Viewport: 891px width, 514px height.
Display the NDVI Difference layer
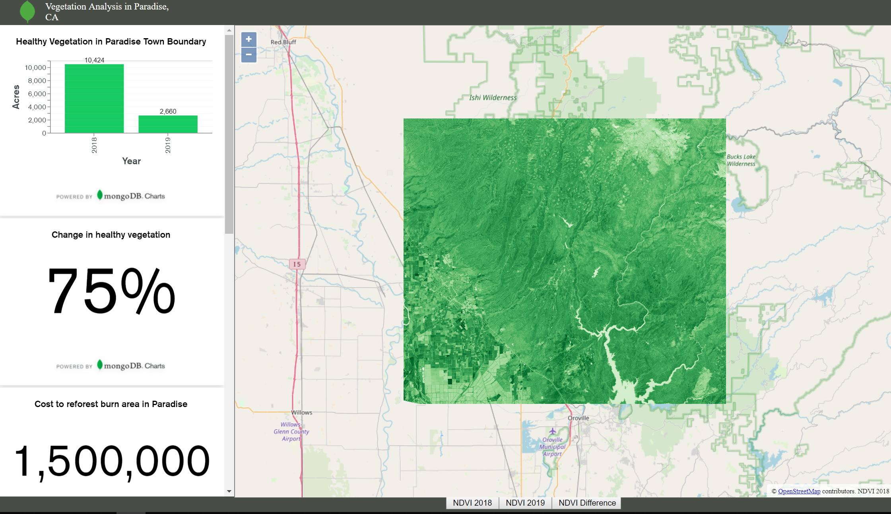(x=587, y=503)
